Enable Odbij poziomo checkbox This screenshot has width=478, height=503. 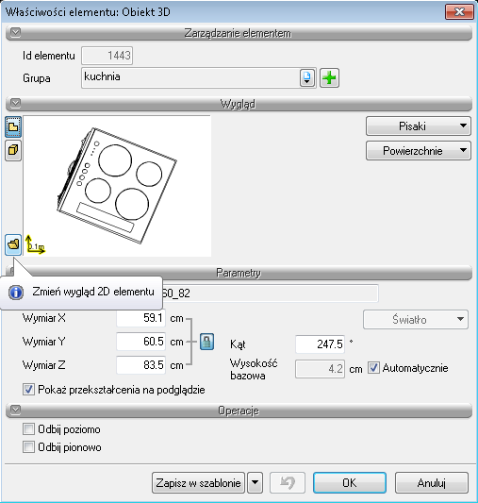[x=28, y=428]
